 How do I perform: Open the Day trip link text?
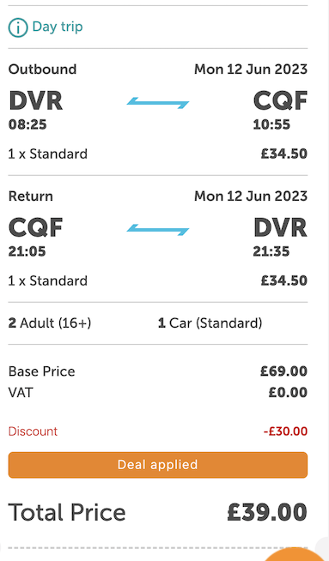point(58,27)
